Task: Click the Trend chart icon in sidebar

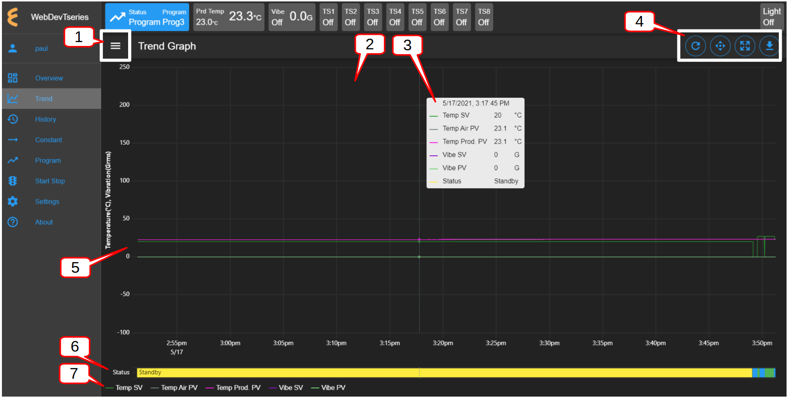Action: tap(13, 99)
